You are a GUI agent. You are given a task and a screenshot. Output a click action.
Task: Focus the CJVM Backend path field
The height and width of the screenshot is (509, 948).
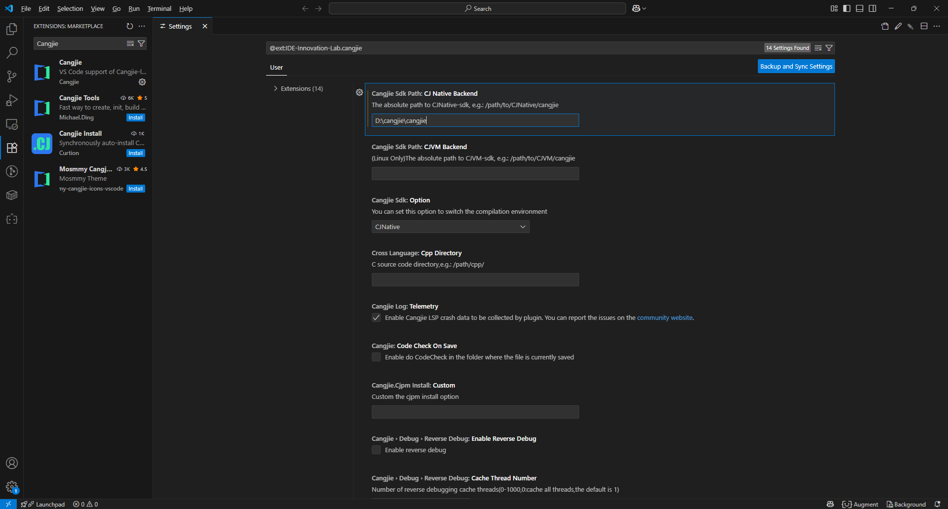click(475, 173)
